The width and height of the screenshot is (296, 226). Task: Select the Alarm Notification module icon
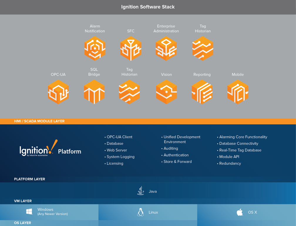click(x=95, y=48)
